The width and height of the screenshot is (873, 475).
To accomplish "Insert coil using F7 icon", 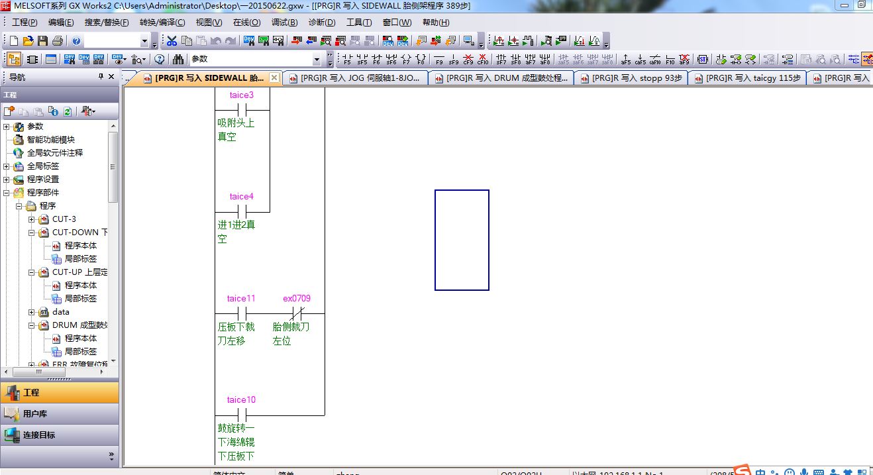I will coord(406,60).
